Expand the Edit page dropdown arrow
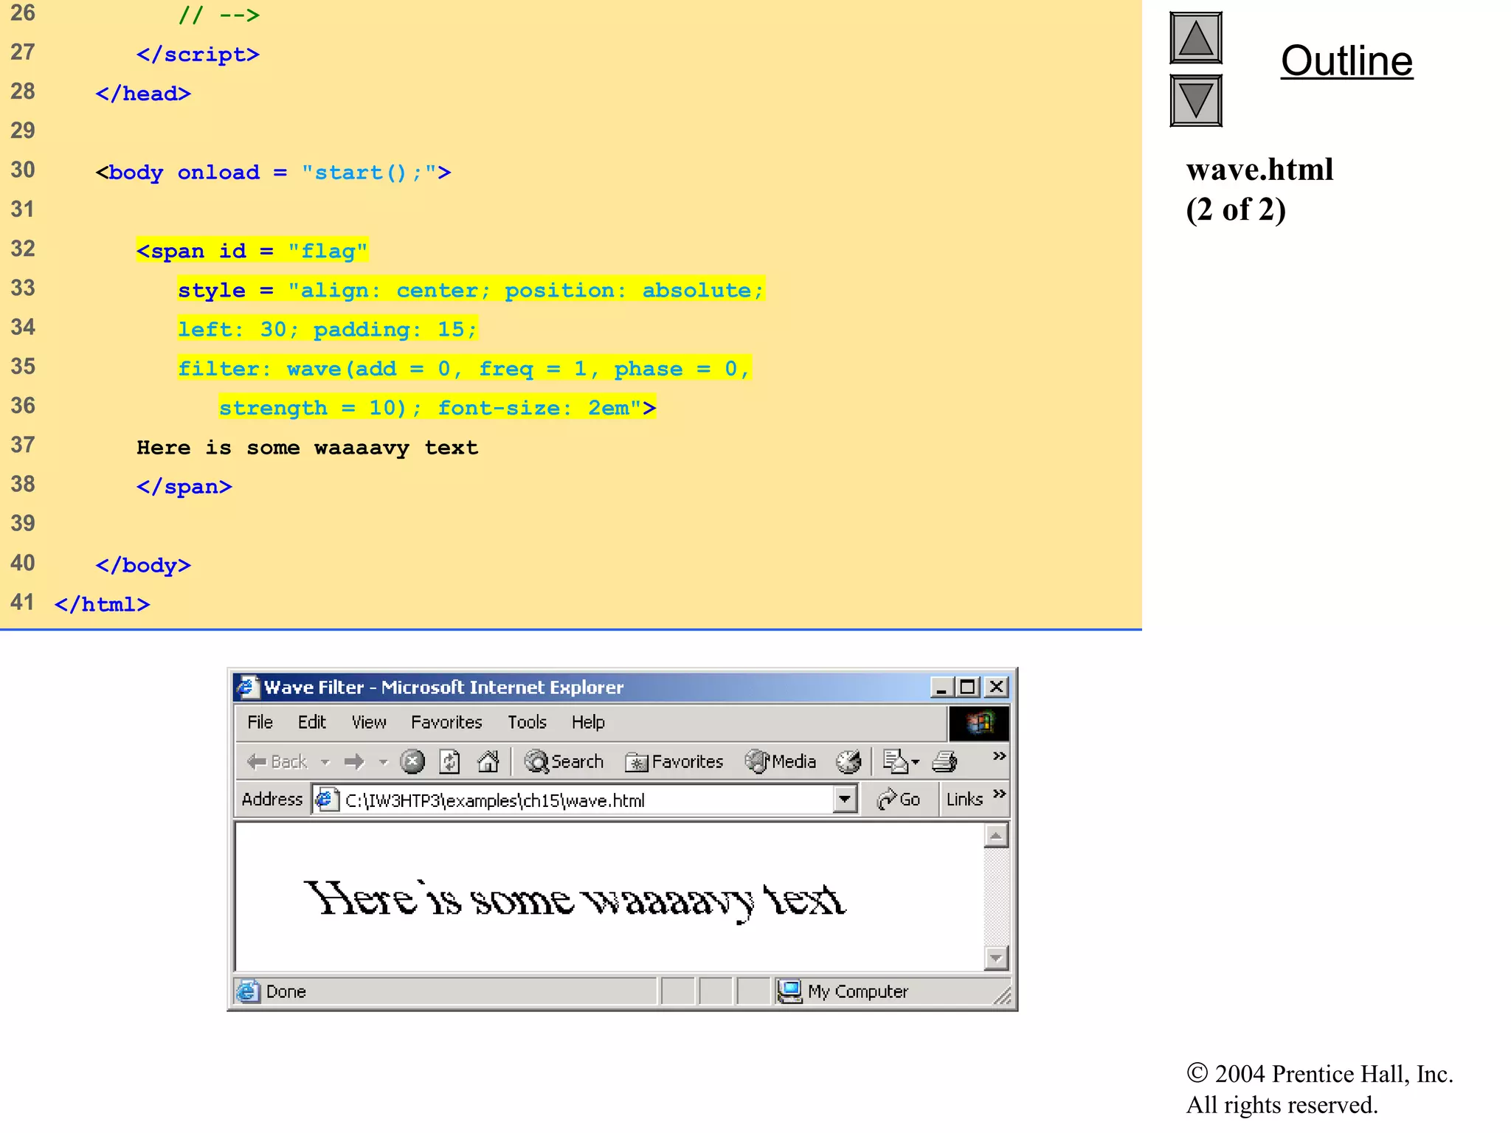 click(916, 762)
